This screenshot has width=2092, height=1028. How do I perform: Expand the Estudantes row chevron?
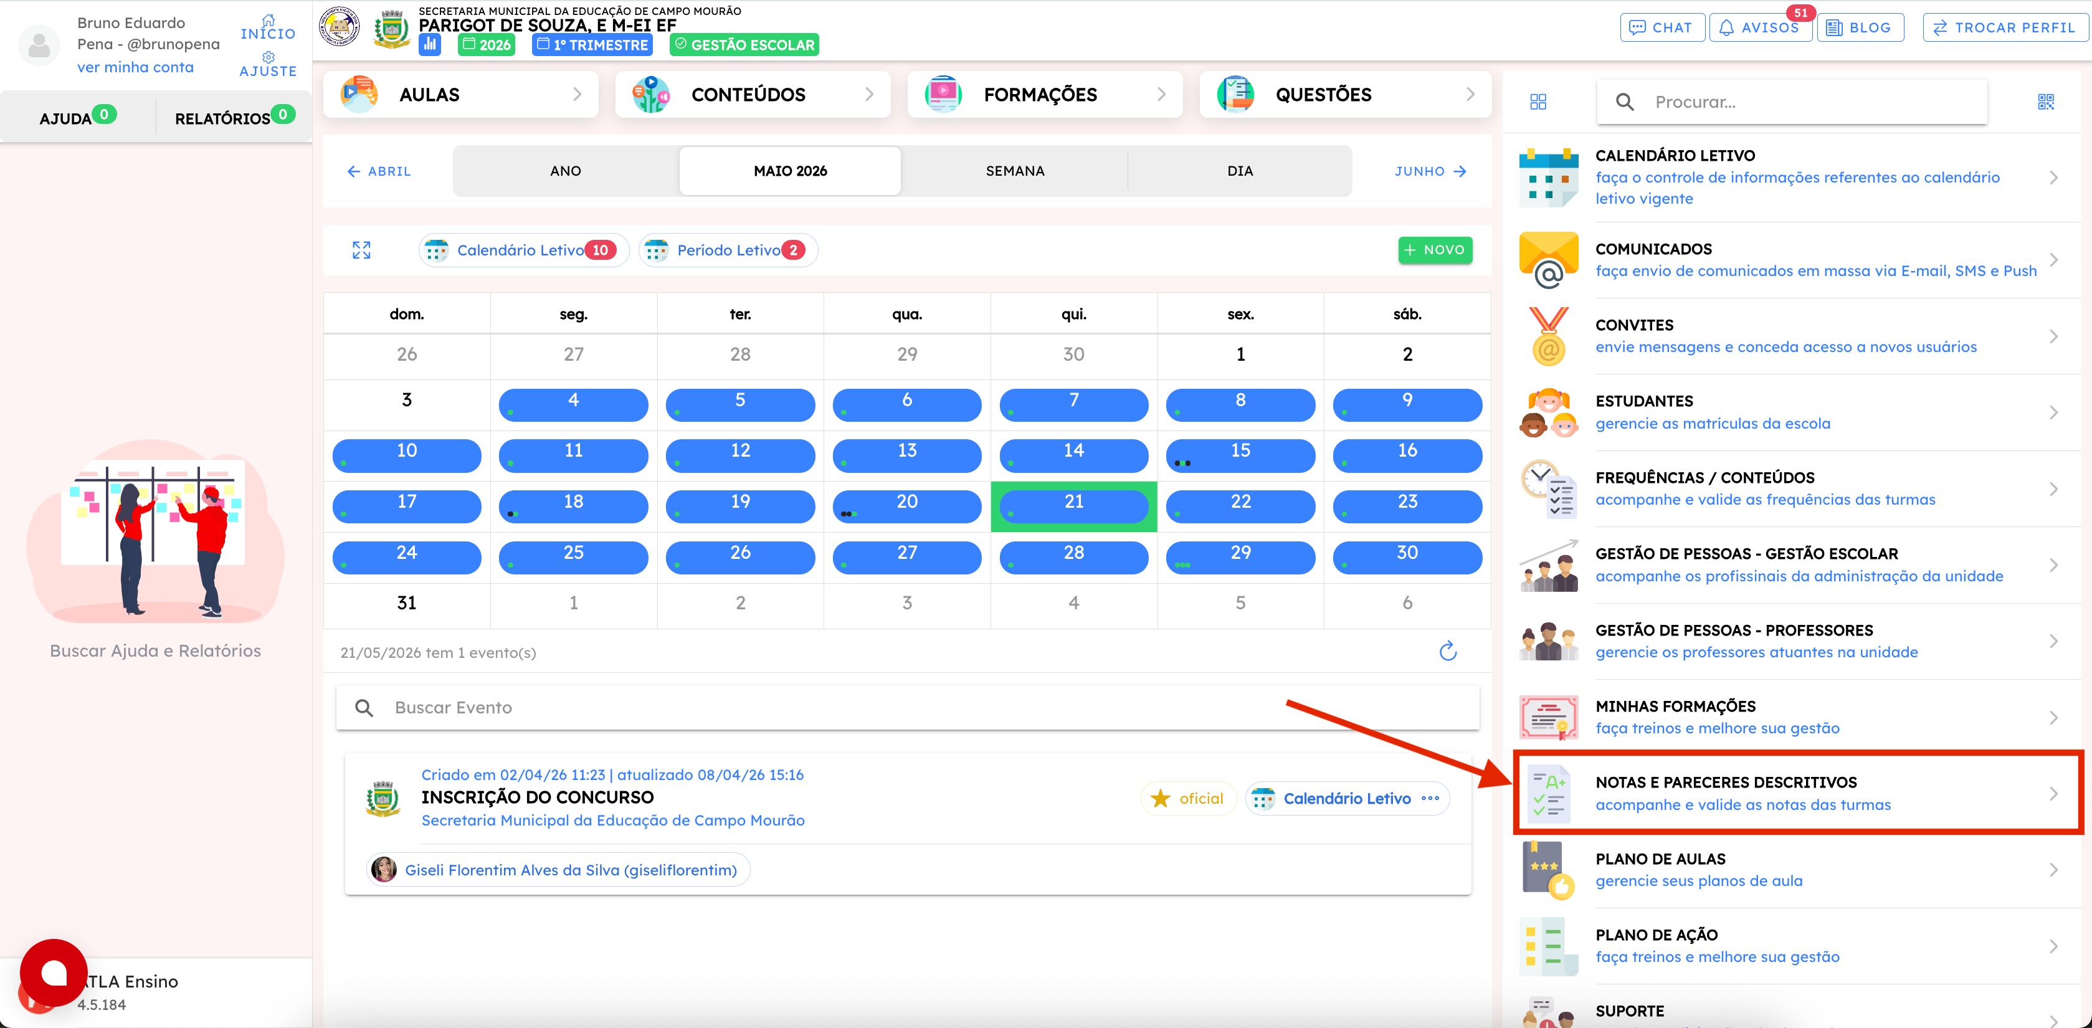click(2054, 412)
